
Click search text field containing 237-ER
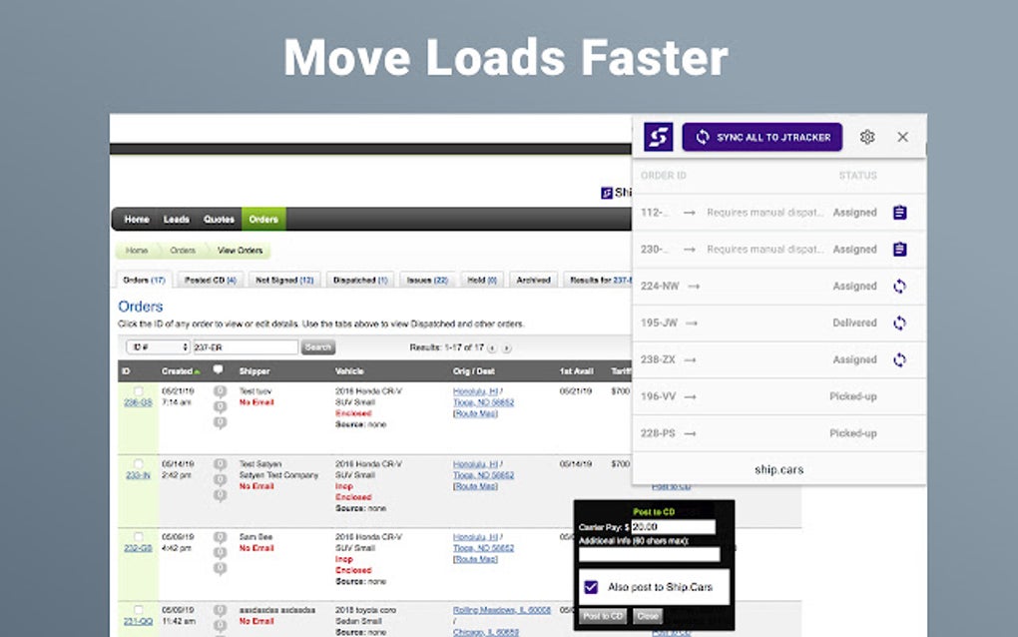pyautogui.click(x=246, y=347)
